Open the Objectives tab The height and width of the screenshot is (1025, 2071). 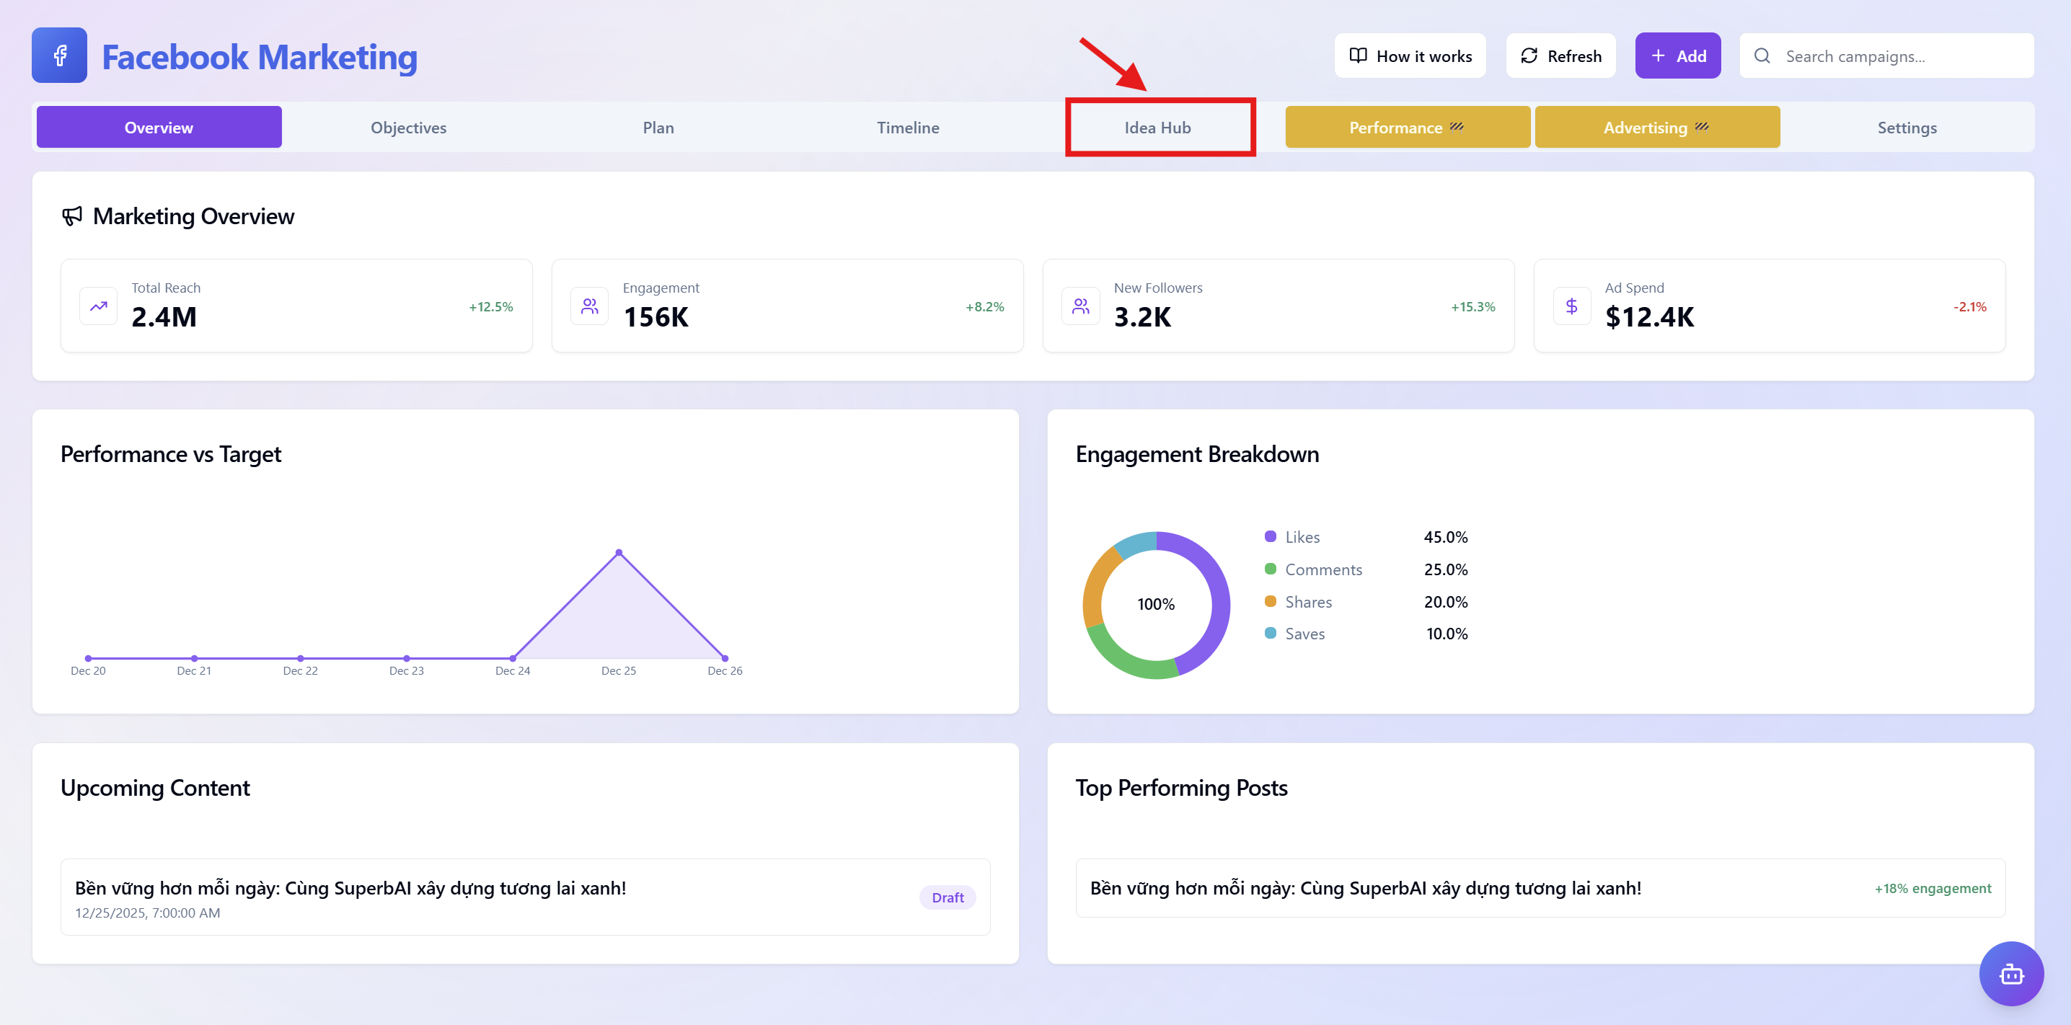408,127
